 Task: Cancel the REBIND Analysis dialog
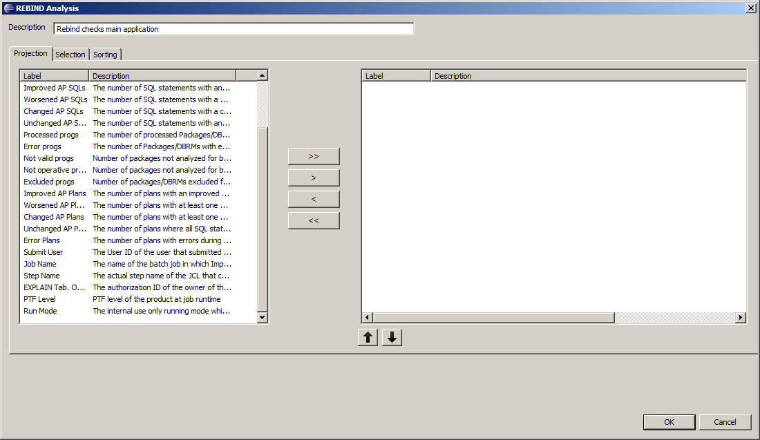click(725, 422)
